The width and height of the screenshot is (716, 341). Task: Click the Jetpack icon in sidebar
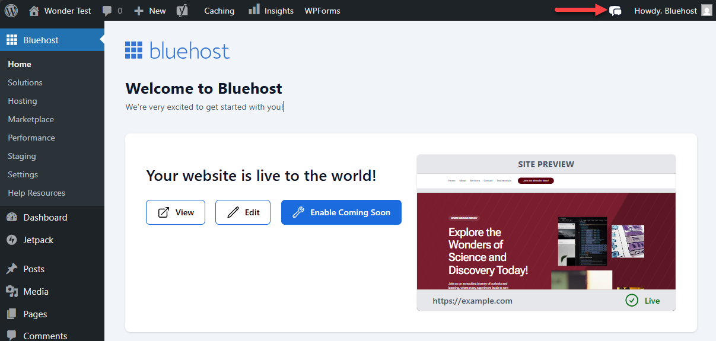[11, 240]
